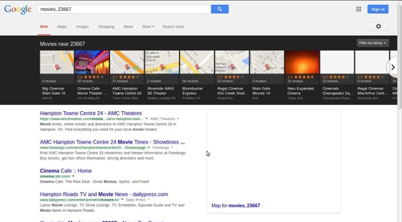Open Regal Cinemas Kiln Creek map thumbnail

point(232,62)
